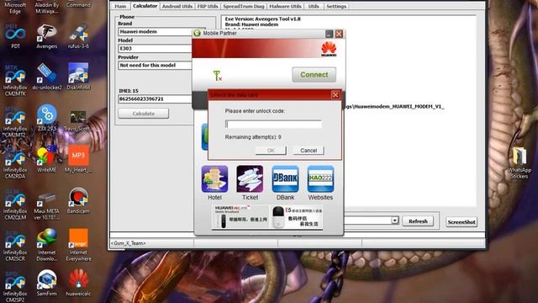Click the 'Please enter unlock code:' label

[255, 111]
